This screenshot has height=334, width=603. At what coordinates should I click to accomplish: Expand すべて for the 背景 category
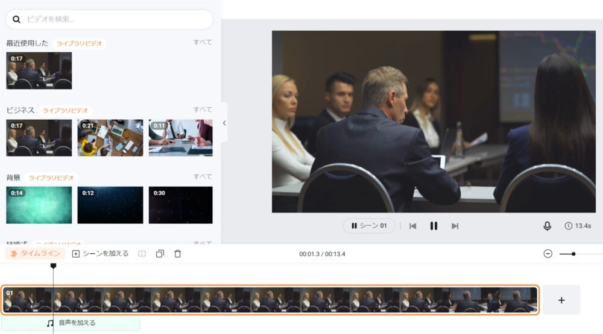202,176
